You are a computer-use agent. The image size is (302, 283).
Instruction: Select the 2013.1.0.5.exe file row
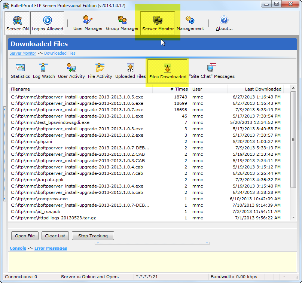point(149,97)
